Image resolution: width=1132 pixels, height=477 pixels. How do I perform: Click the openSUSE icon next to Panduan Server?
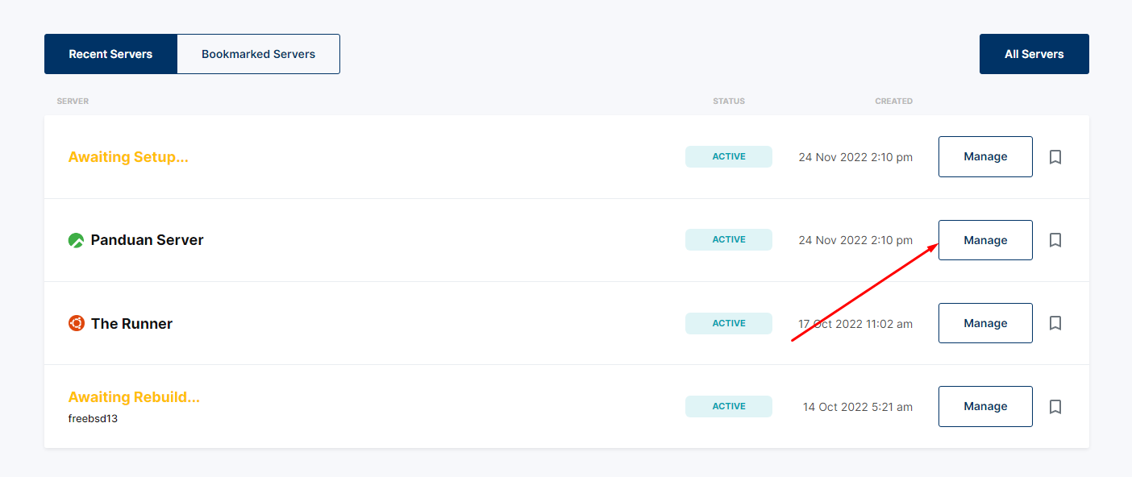tap(75, 239)
